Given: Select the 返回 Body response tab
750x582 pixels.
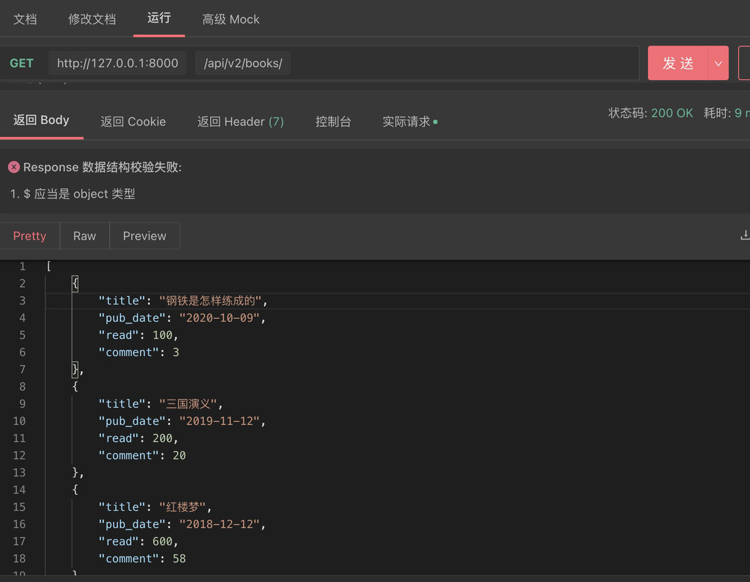Looking at the screenshot, I should 41,120.
